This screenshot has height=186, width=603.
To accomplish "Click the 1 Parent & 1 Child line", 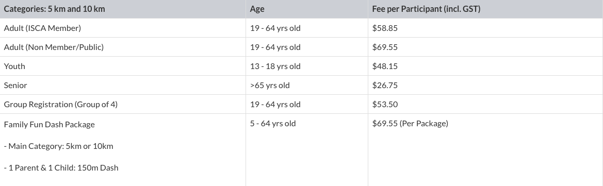I will 61,167.
